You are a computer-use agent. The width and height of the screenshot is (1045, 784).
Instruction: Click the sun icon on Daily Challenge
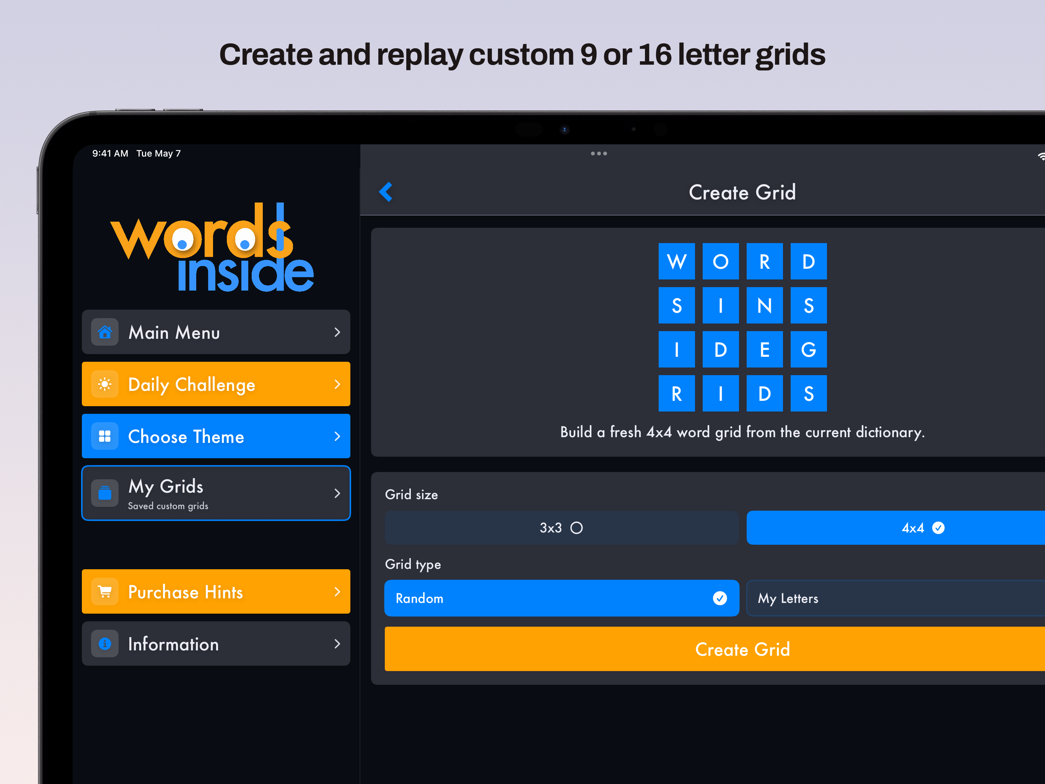click(x=105, y=384)
